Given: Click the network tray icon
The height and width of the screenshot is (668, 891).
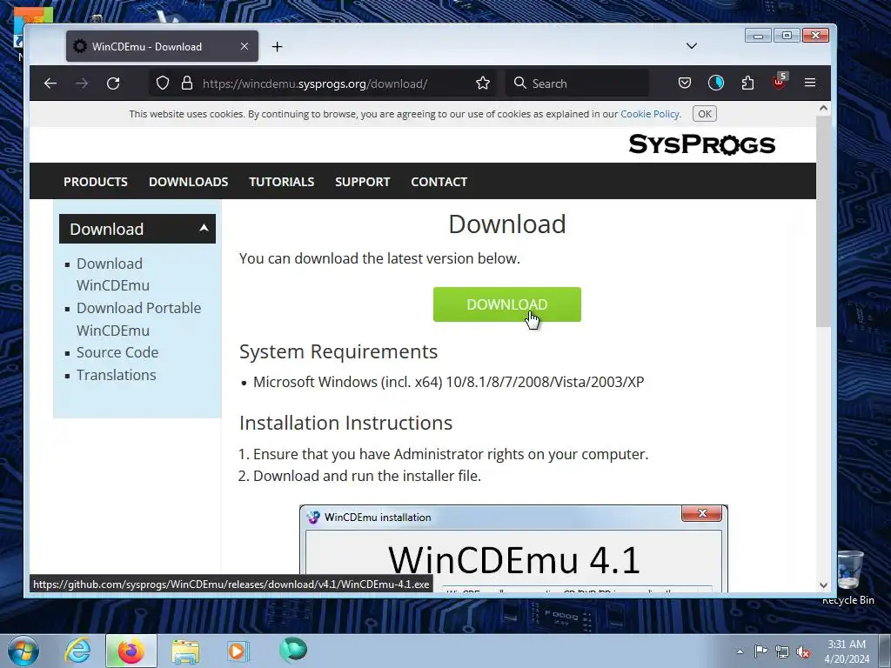Looking at the screenshot, I should [x=782, y=651].
